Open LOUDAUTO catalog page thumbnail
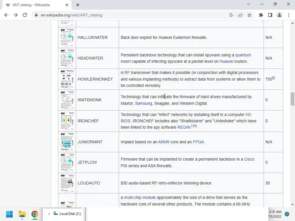 [x=67, y=183]
